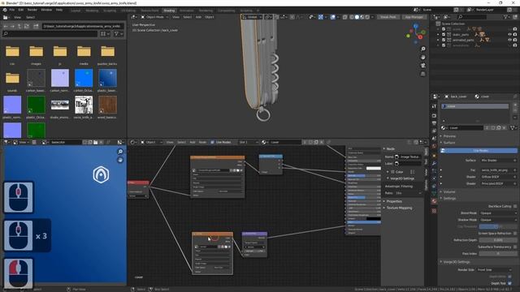520x292 pixels.
Task: Expand the Texture Mapping section
Action: (x=399, y=208)
